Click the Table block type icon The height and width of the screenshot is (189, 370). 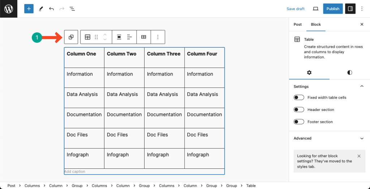point(87,37)
